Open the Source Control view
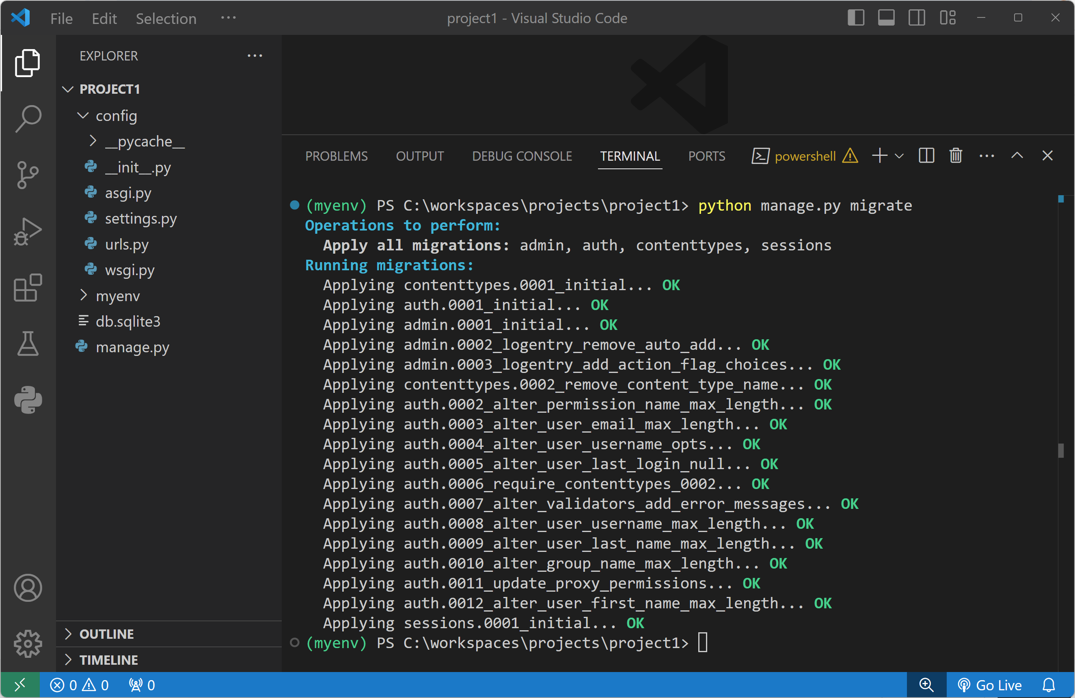The height and width of the screenshot is (698, 1075). 28,175
